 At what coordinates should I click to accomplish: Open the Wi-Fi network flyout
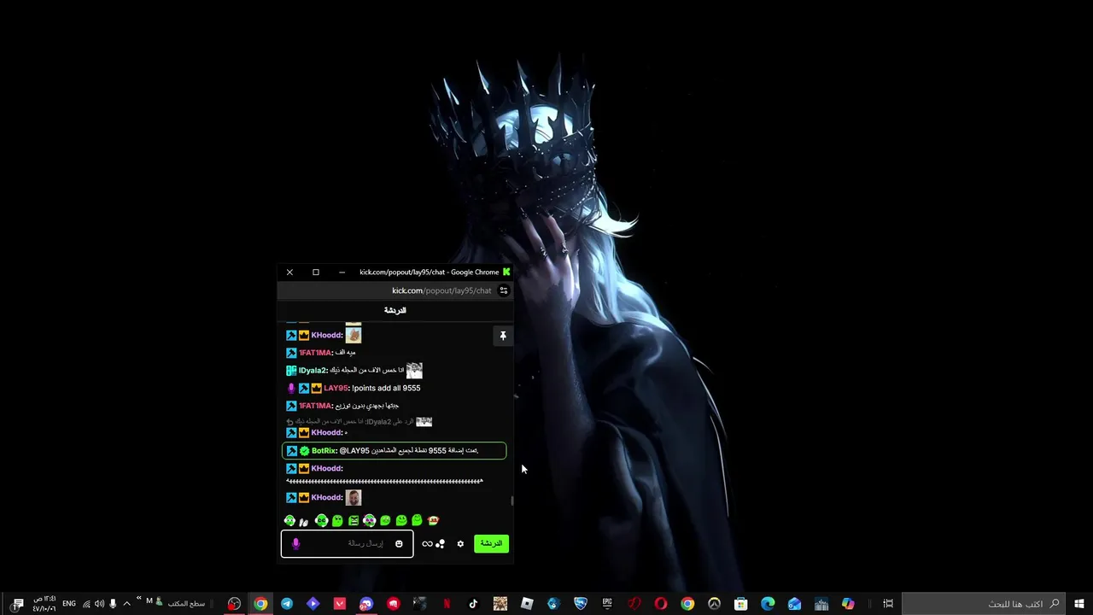click(x=86, y=604)
